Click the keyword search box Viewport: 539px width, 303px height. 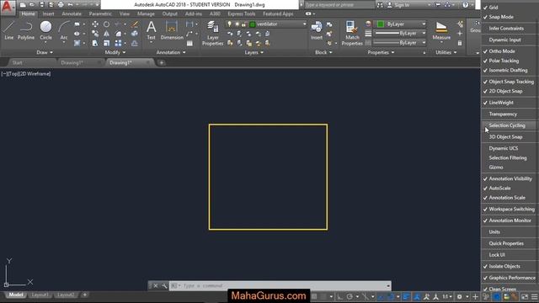click(x=339, y=5)
